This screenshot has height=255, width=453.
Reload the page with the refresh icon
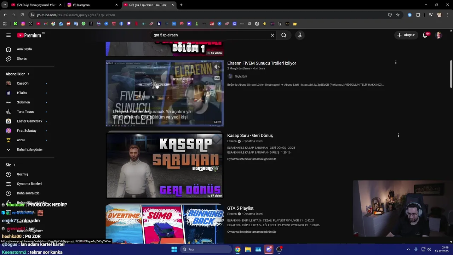click(22, 15)
